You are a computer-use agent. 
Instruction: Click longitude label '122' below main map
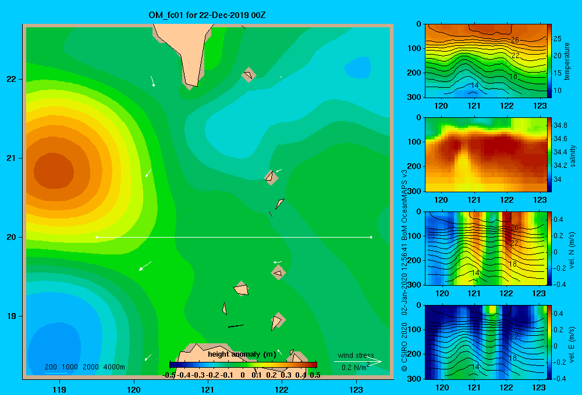282,389
